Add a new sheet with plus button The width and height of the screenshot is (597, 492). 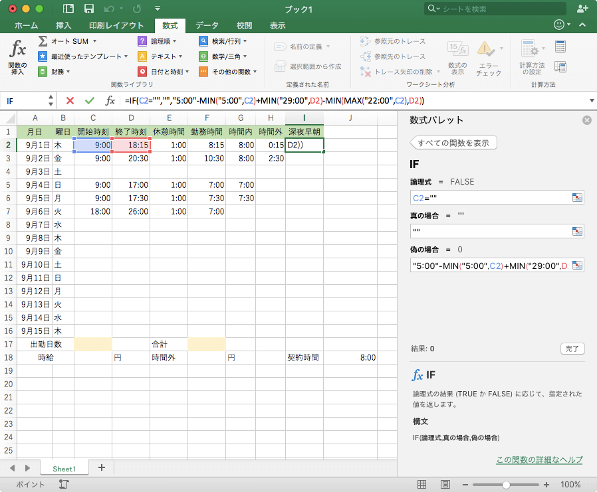click(102, 467)
